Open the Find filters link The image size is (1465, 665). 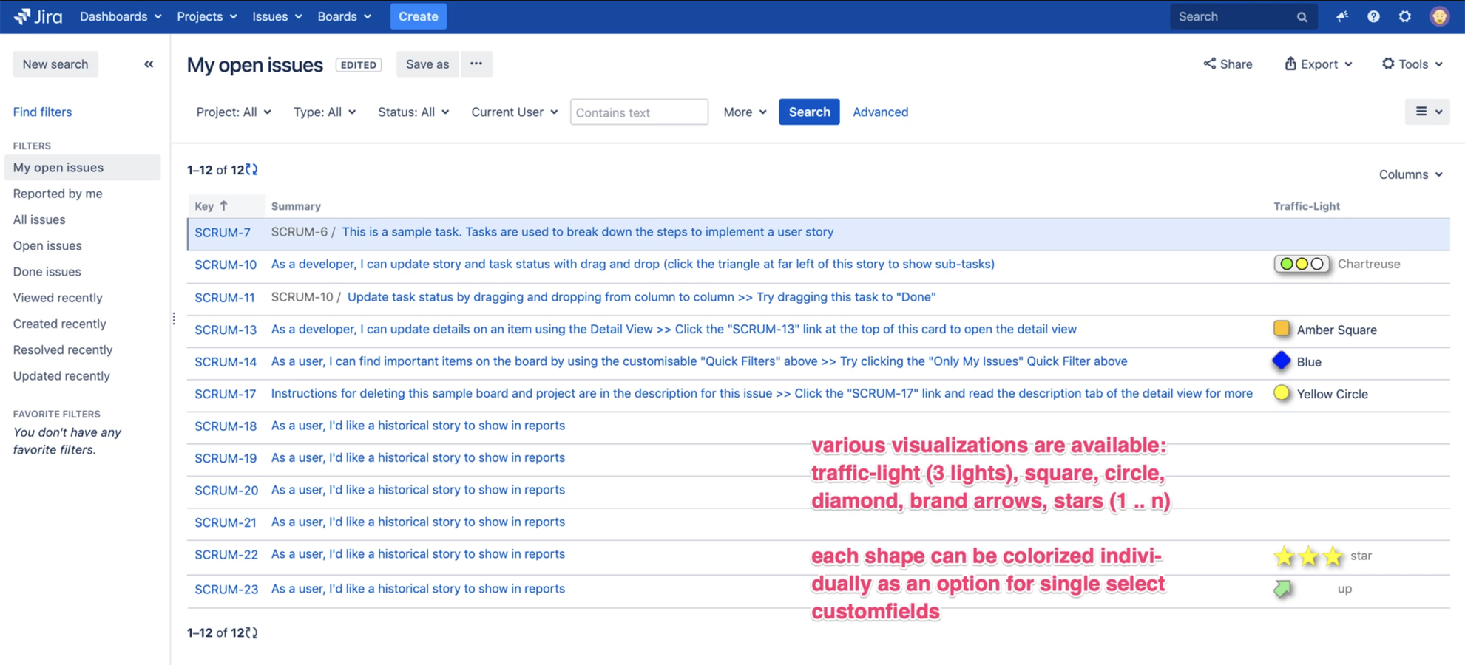(42, 112)
